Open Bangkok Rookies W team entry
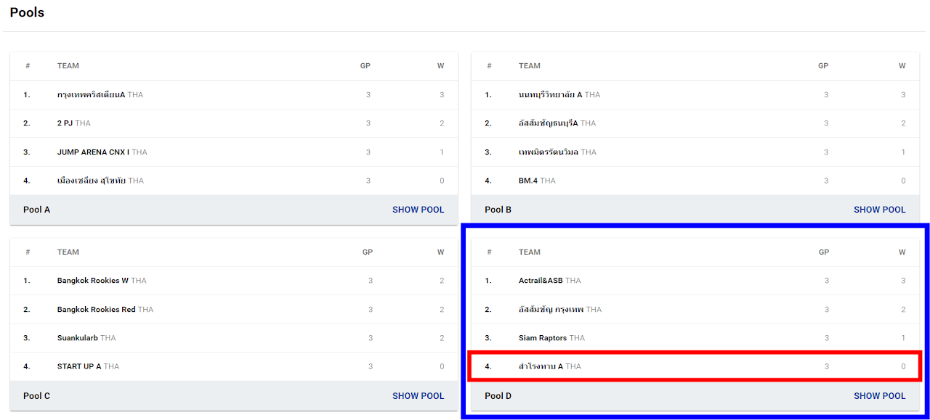 93,281
